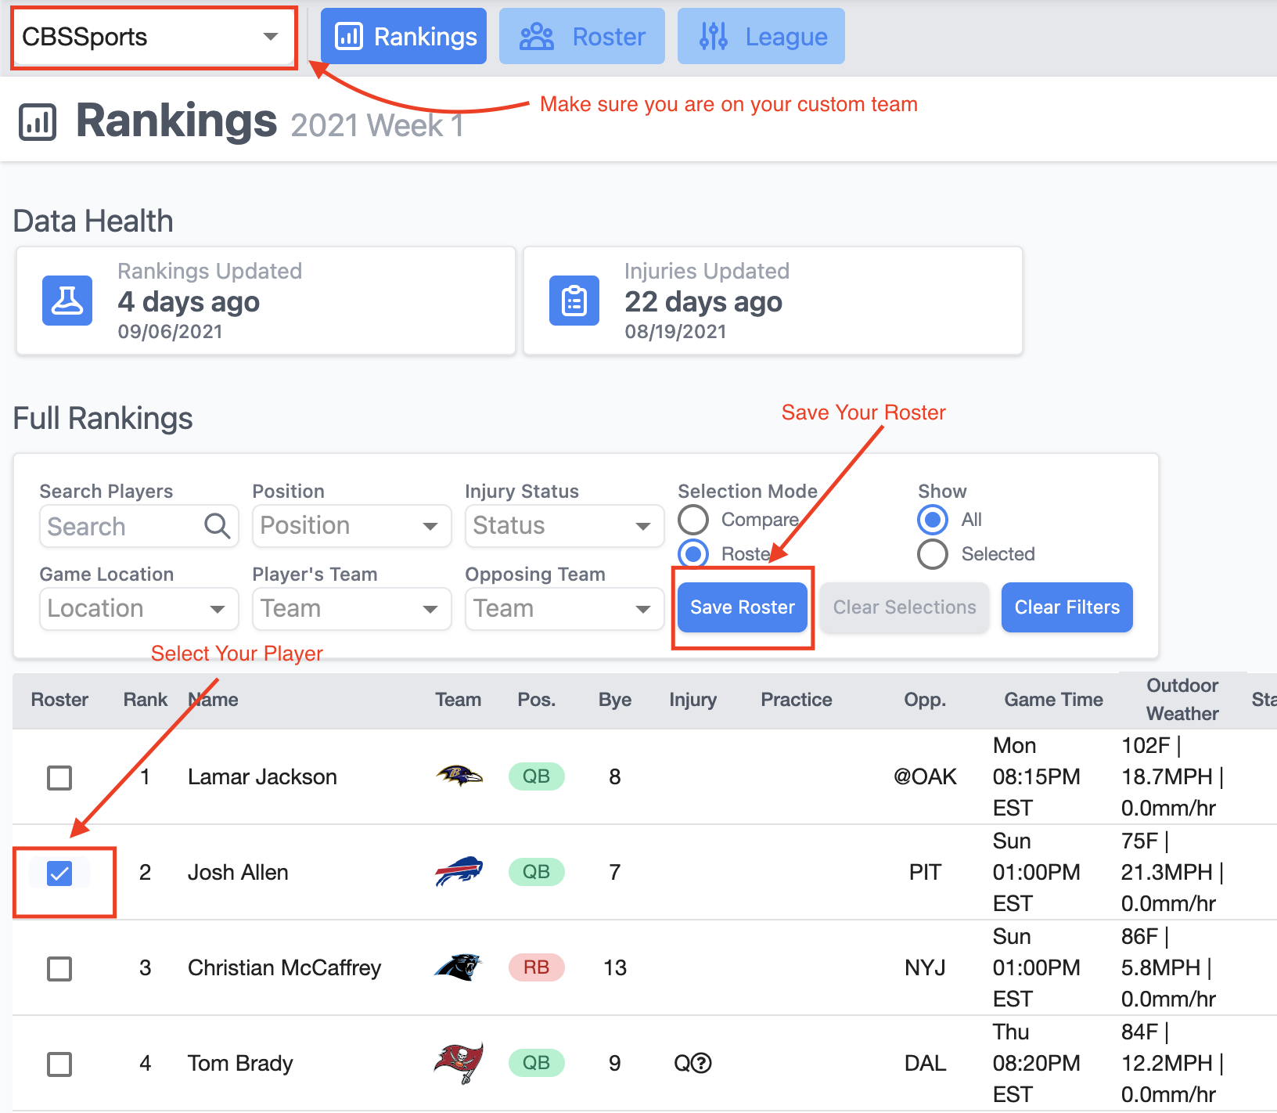The height and width of the screenshot is (1113, 1277).
Task: Click Christian McCaffrey's RB position badge
Action: pyautogui.click(x=536, y=967)
